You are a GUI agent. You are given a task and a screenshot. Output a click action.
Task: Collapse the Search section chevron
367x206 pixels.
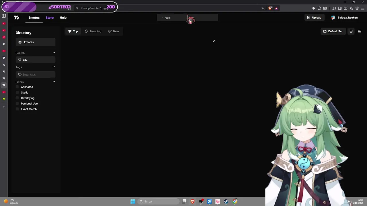(54, 53)
